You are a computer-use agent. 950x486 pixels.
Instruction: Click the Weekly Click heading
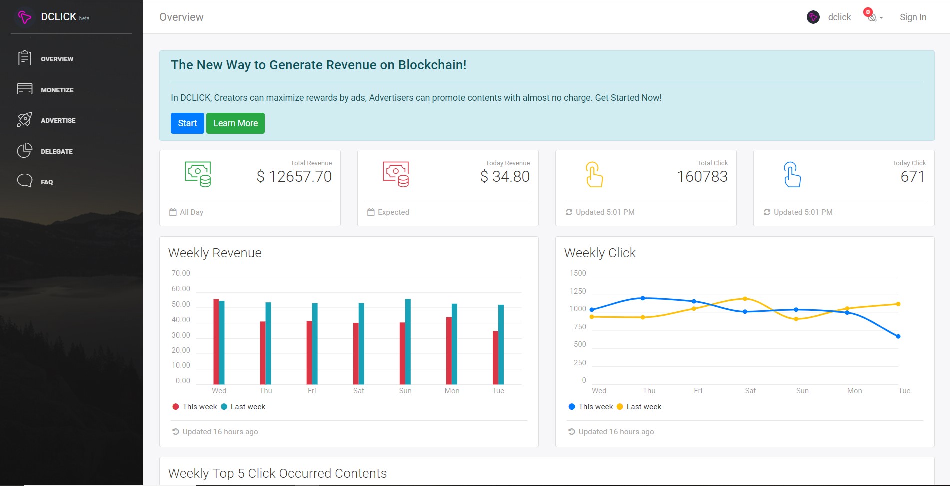point(600,253)
